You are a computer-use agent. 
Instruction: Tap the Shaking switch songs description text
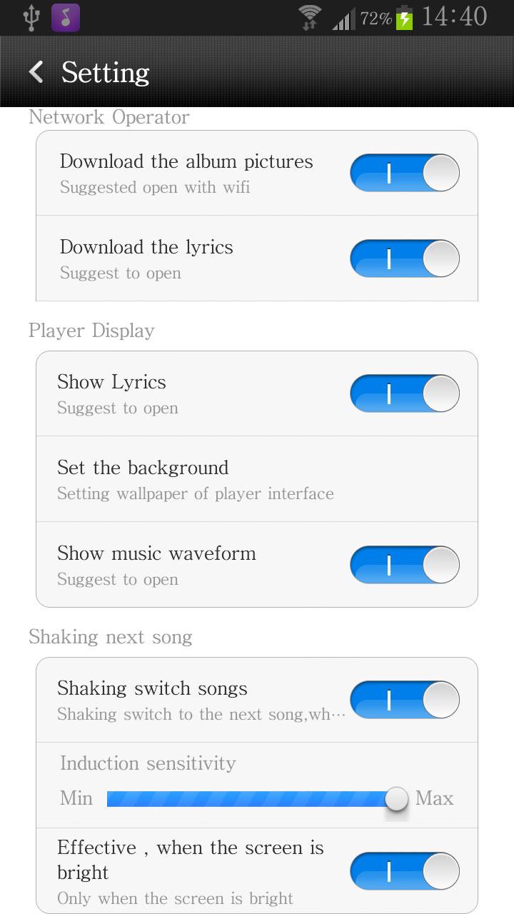(201, 714)
